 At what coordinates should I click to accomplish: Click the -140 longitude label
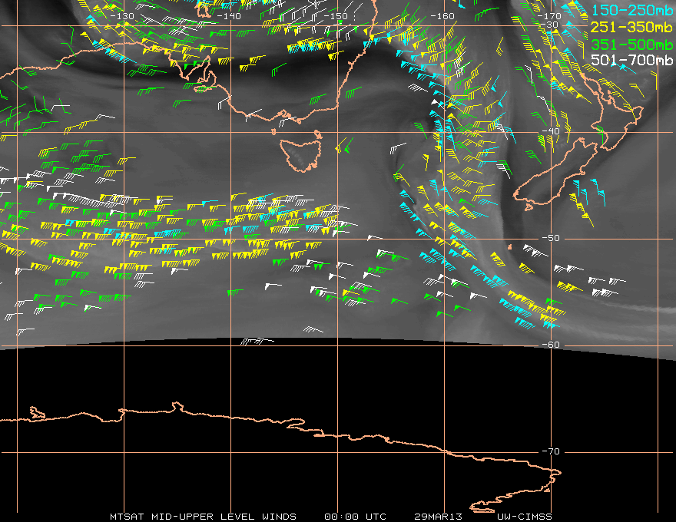pyautogui.click(x=229, y=16)
